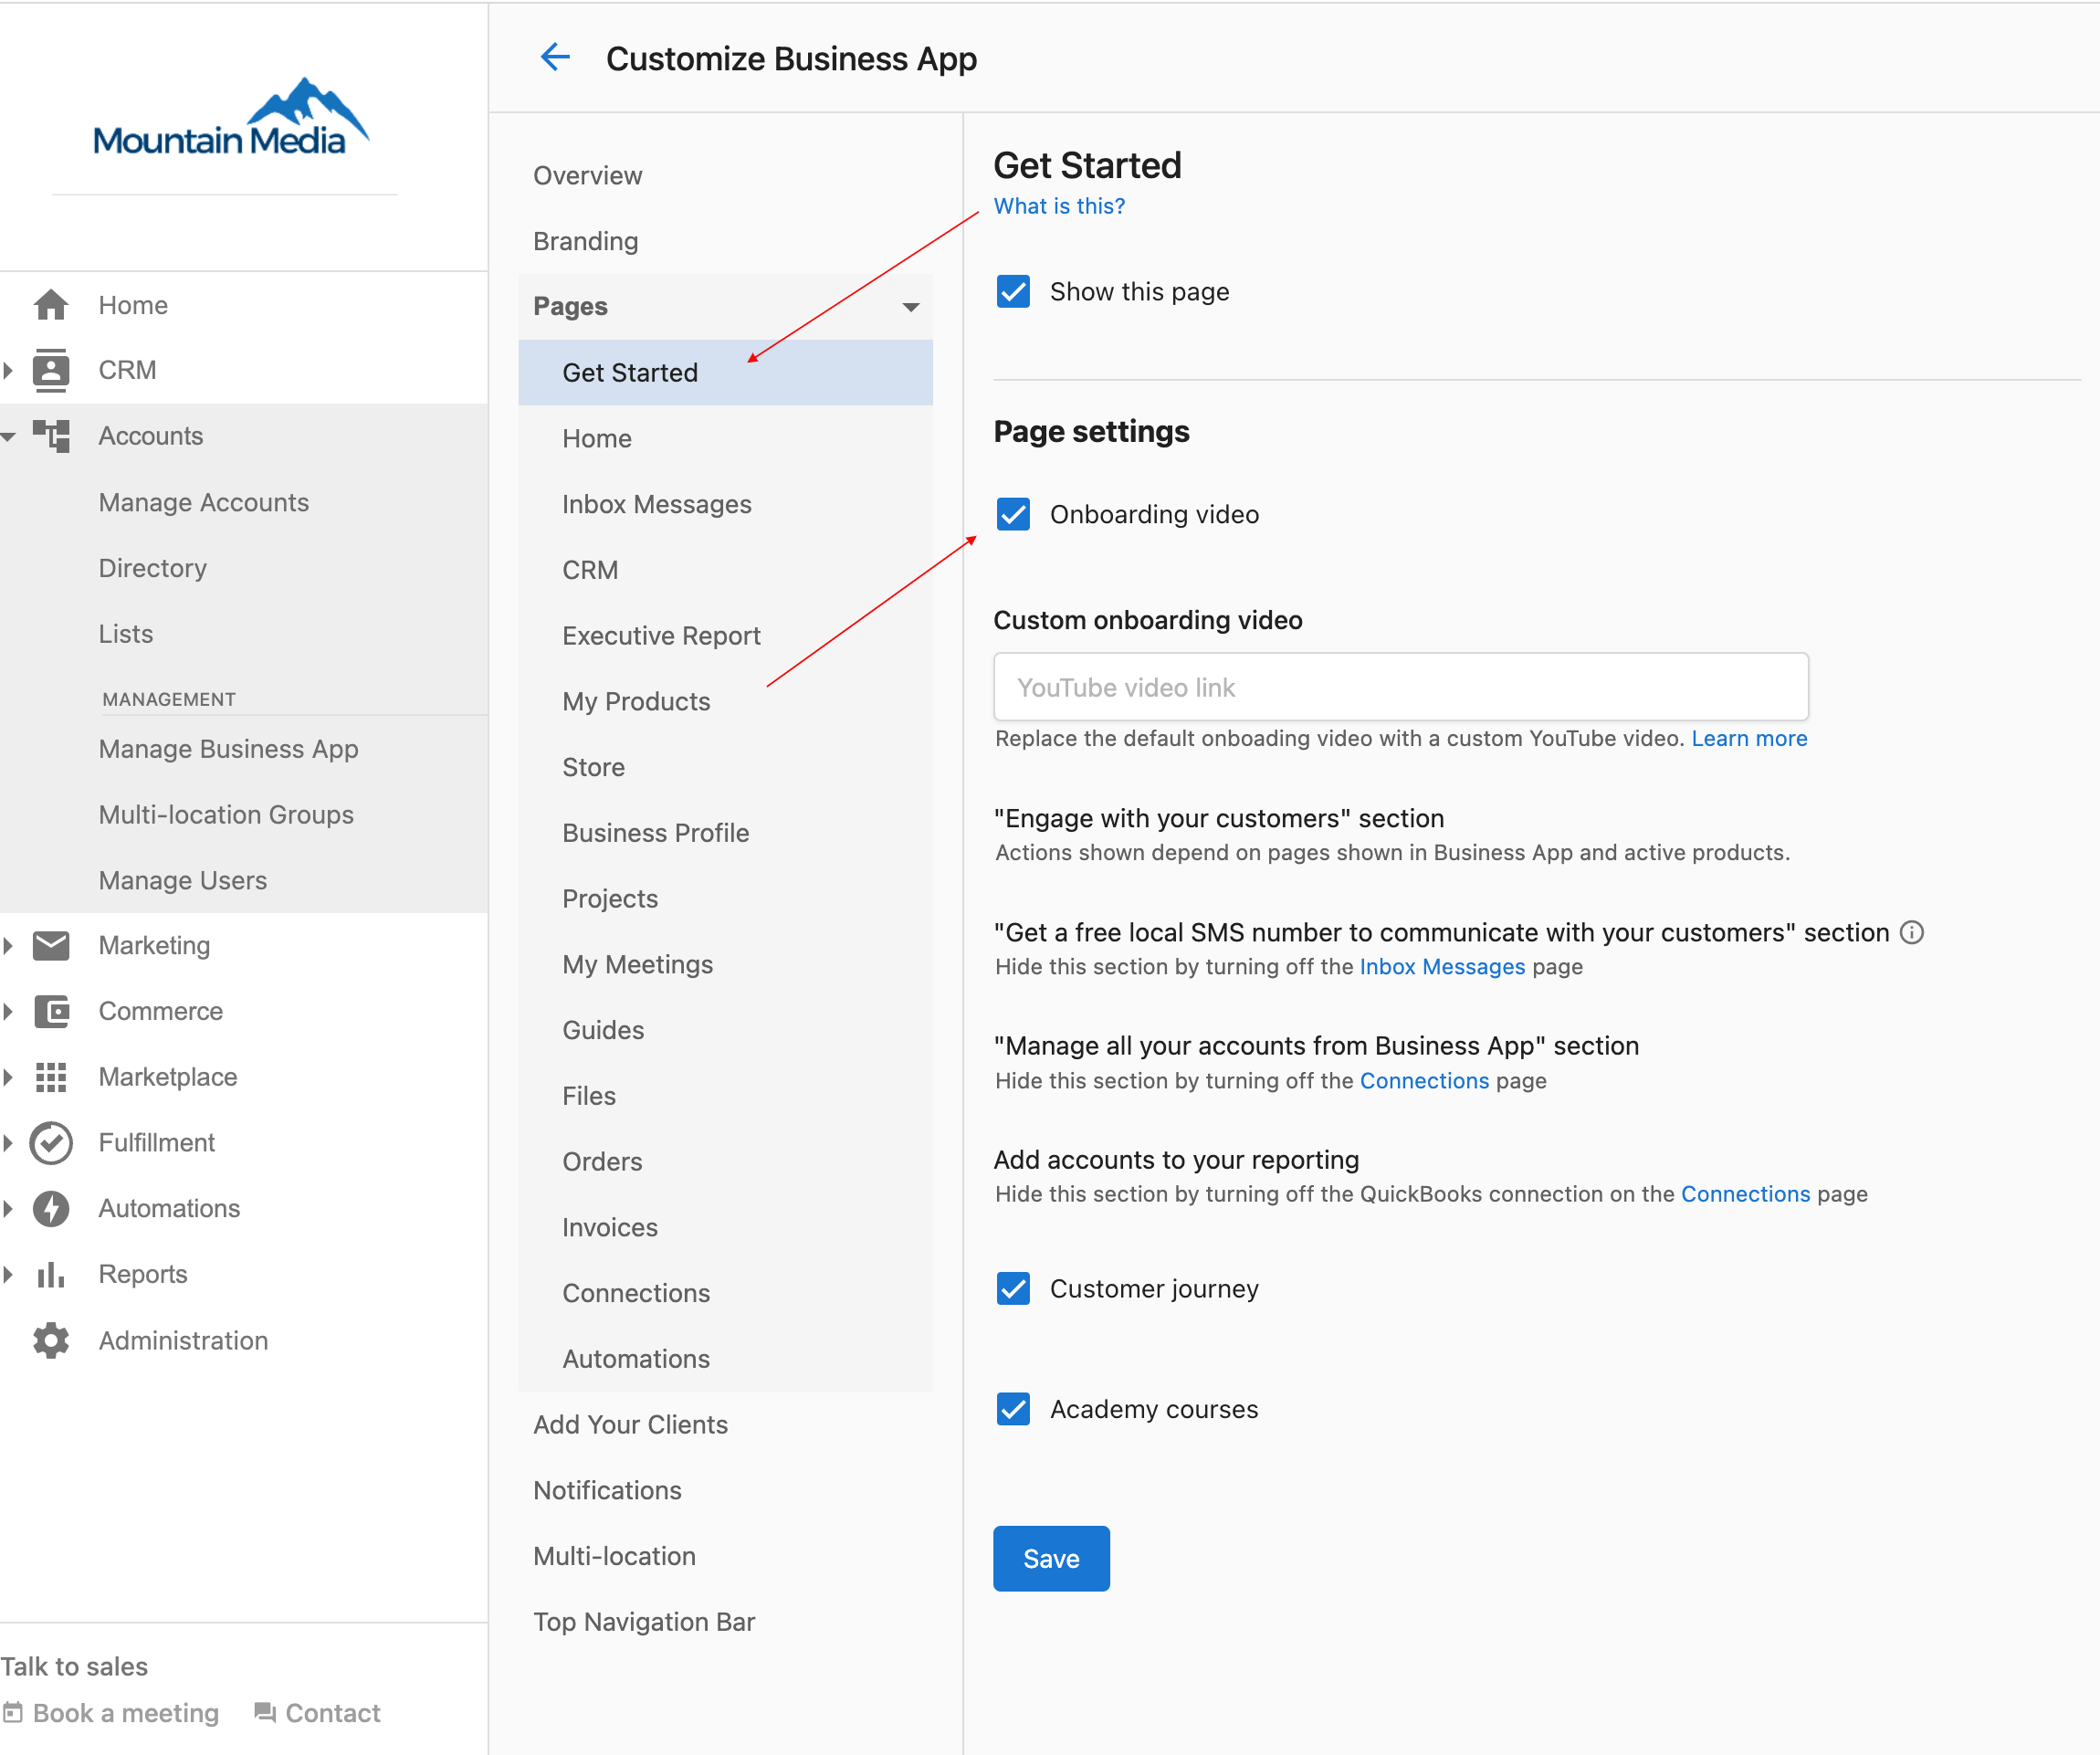The height and width of the screenshot is (1755, 2100).
Task: Click the What is this? link
Action: tap(1059, 206)
